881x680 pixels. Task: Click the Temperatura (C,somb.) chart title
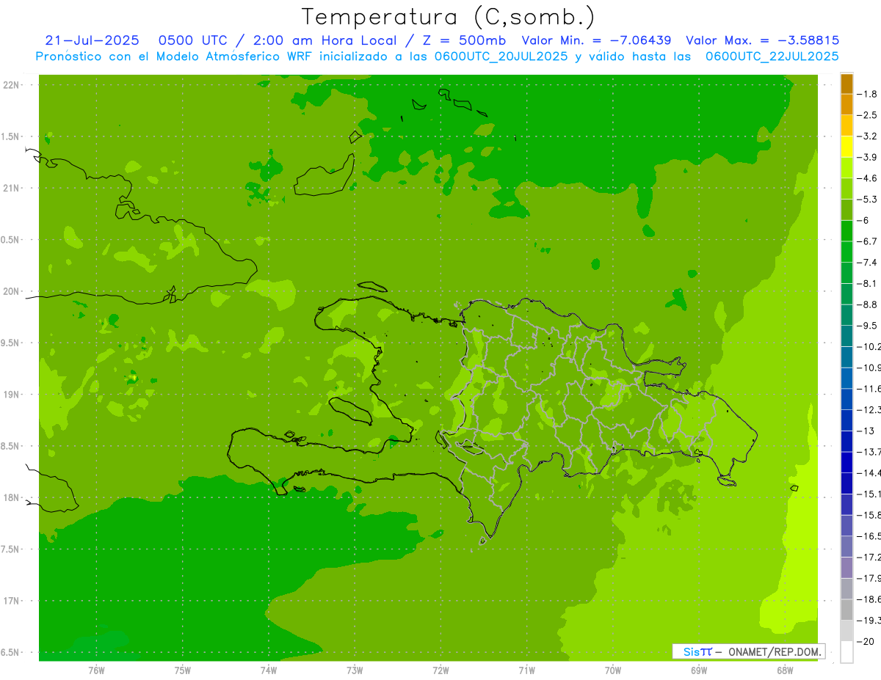[448, 17]
